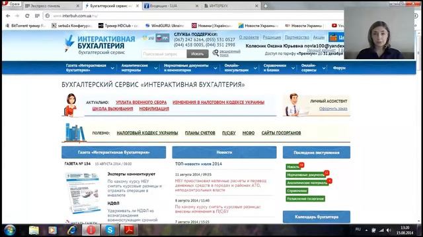This screenshot has height=237, width=423.
Task: Open НБУ приостановил наличные расчеты news
Action: click(x=221, y=186)
